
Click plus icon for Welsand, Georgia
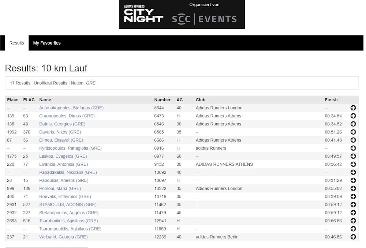353,237
